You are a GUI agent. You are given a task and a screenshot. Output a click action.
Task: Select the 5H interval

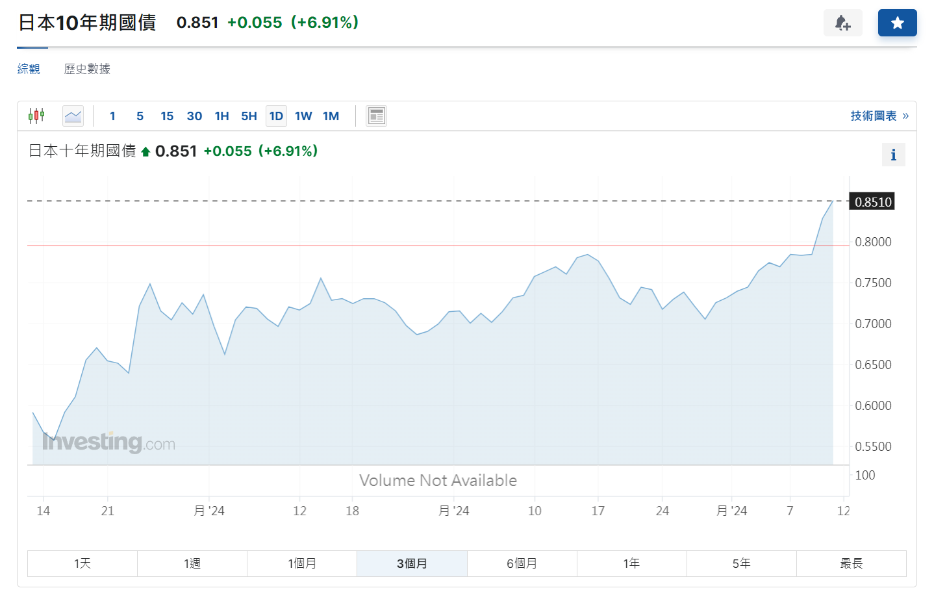(x=249, y=116)
